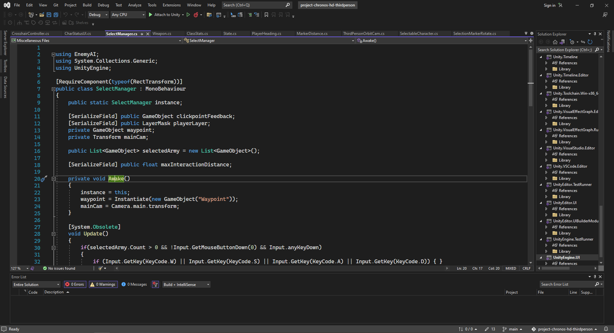Click the Save icon in the toolbar

coord(49,15)
